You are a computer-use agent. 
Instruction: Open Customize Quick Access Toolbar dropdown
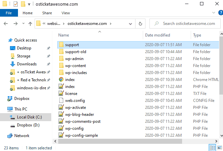[x=29, y=4]
